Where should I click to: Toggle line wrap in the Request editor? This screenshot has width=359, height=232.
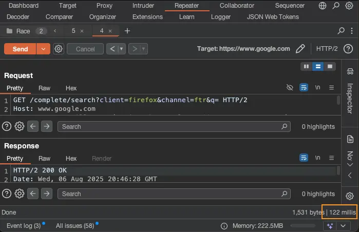304,88
